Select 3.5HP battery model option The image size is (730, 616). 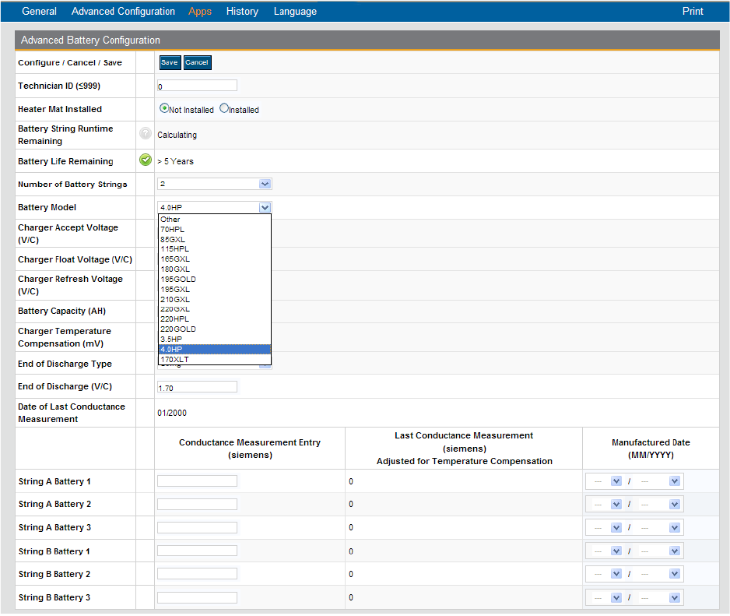pyautogui.click(x=215, y=340)
